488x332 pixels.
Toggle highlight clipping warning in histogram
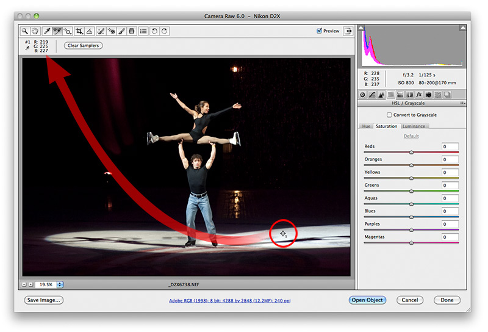coord(463,28)
